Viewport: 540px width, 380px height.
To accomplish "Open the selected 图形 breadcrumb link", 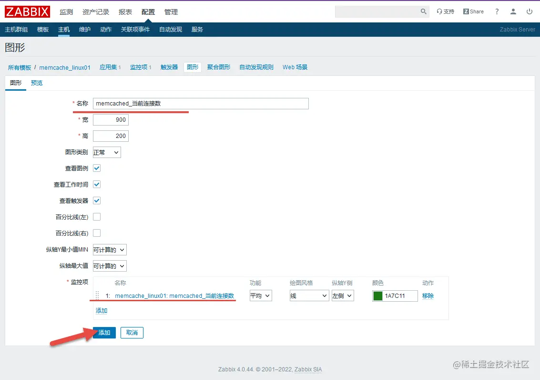I will (x=193, y=67).
